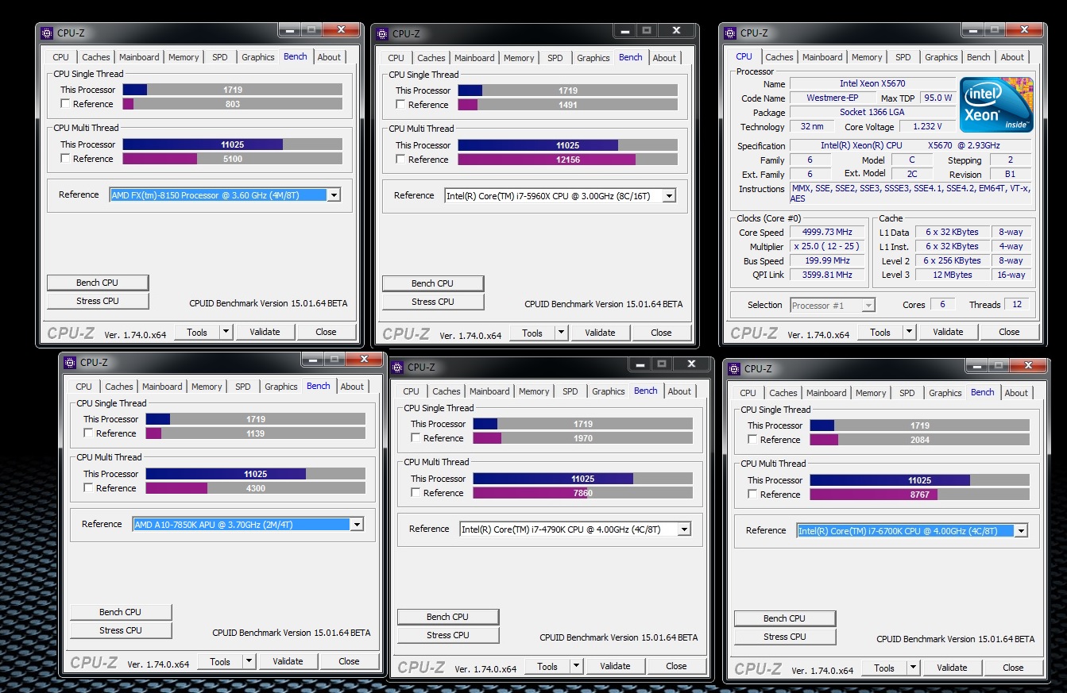This screenshot has height=693, width=1067.
Task: Click the Intel Xeon inside logo
Action: tap(996, 104)
